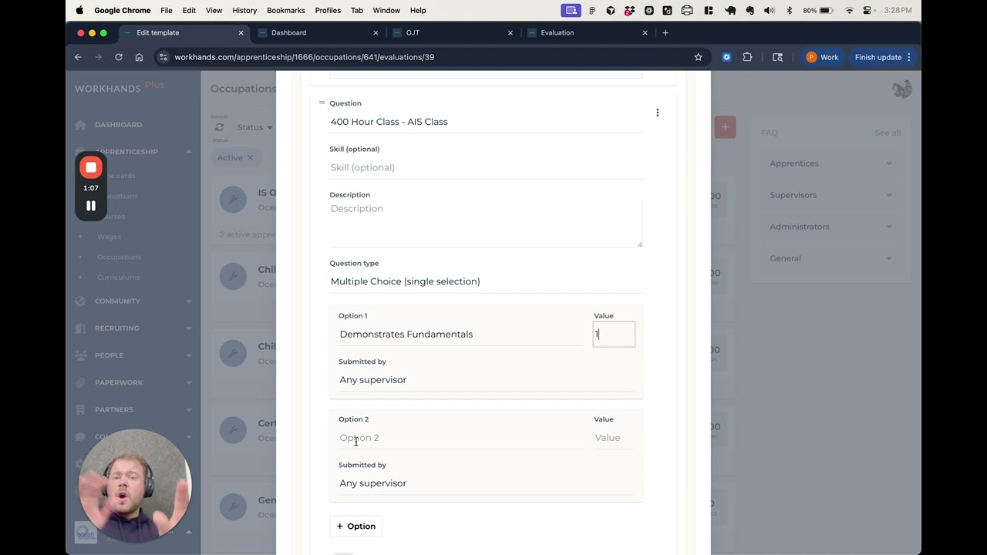Open the Bookmarks menu

pyautogui.click(x=286, y=10)
